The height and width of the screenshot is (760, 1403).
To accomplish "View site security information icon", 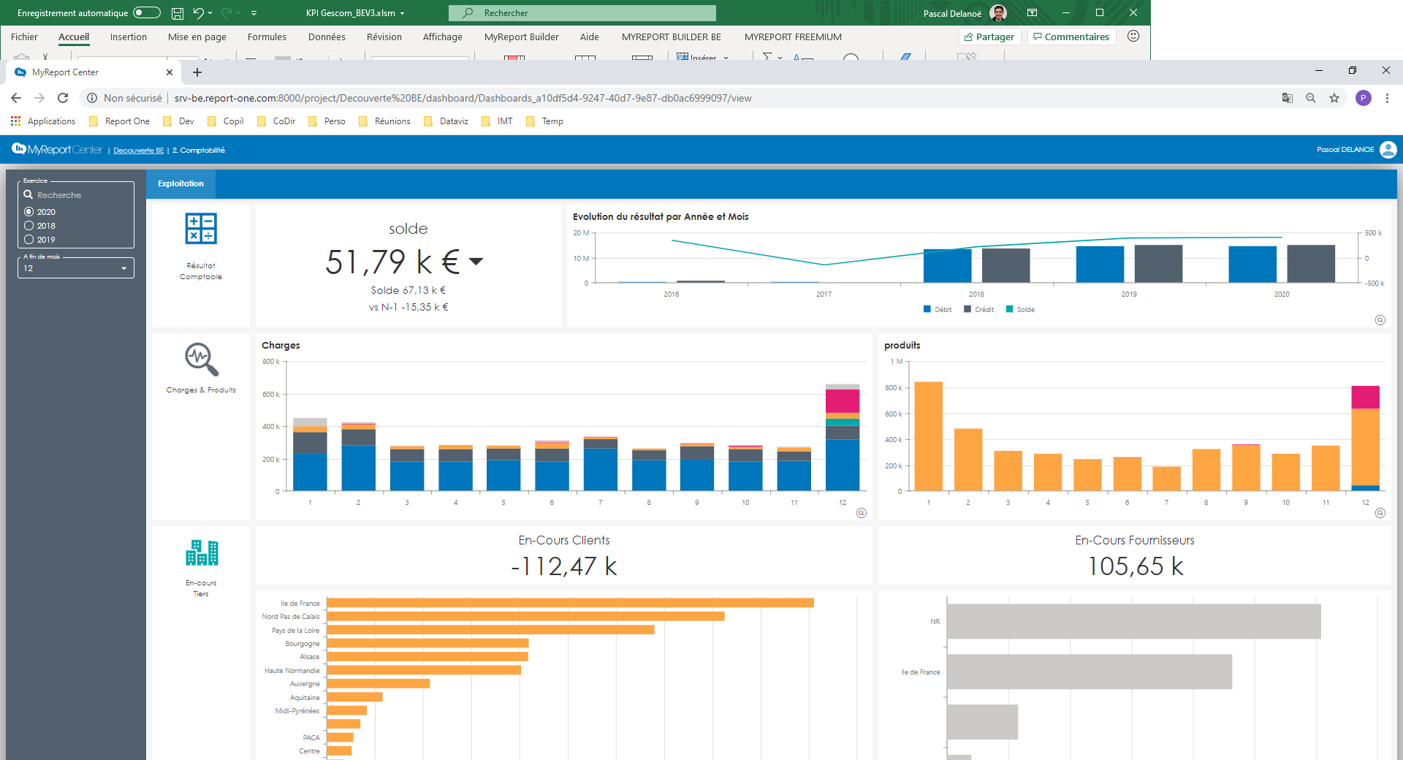I will (92, 98).
